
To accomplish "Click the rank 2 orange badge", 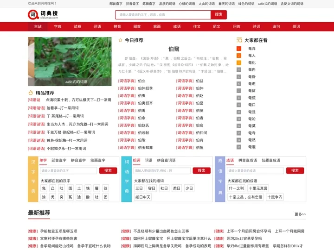I will (239, 56).
